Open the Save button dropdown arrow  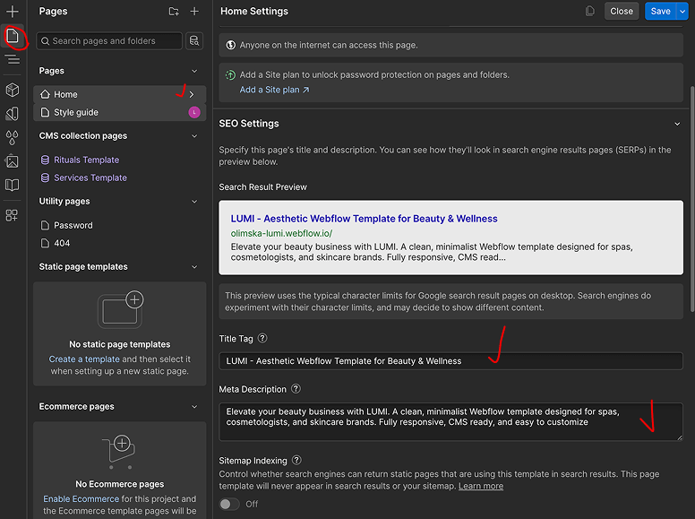pyautogui.click(x=682, y=12)
